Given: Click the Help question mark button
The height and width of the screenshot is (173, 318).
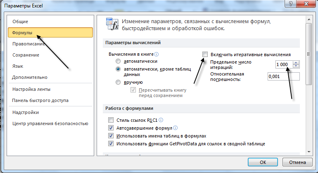Looking at the screenshot, I should pyautogui.click(x=291, y=4).
